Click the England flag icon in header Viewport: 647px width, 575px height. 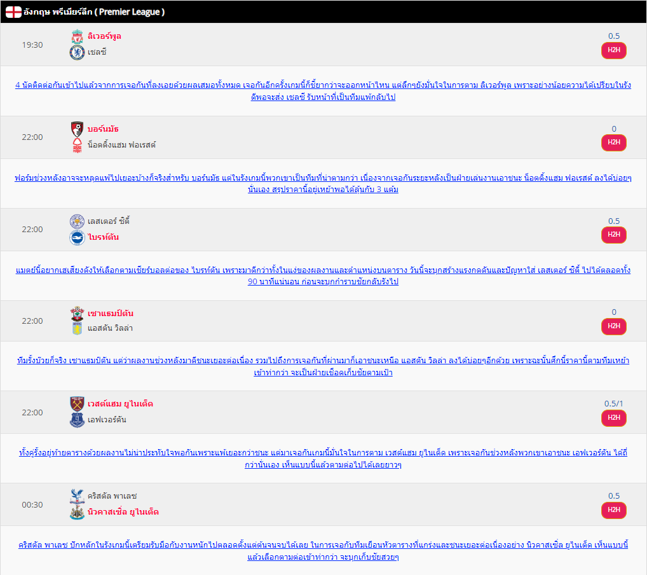coord(13,12)
